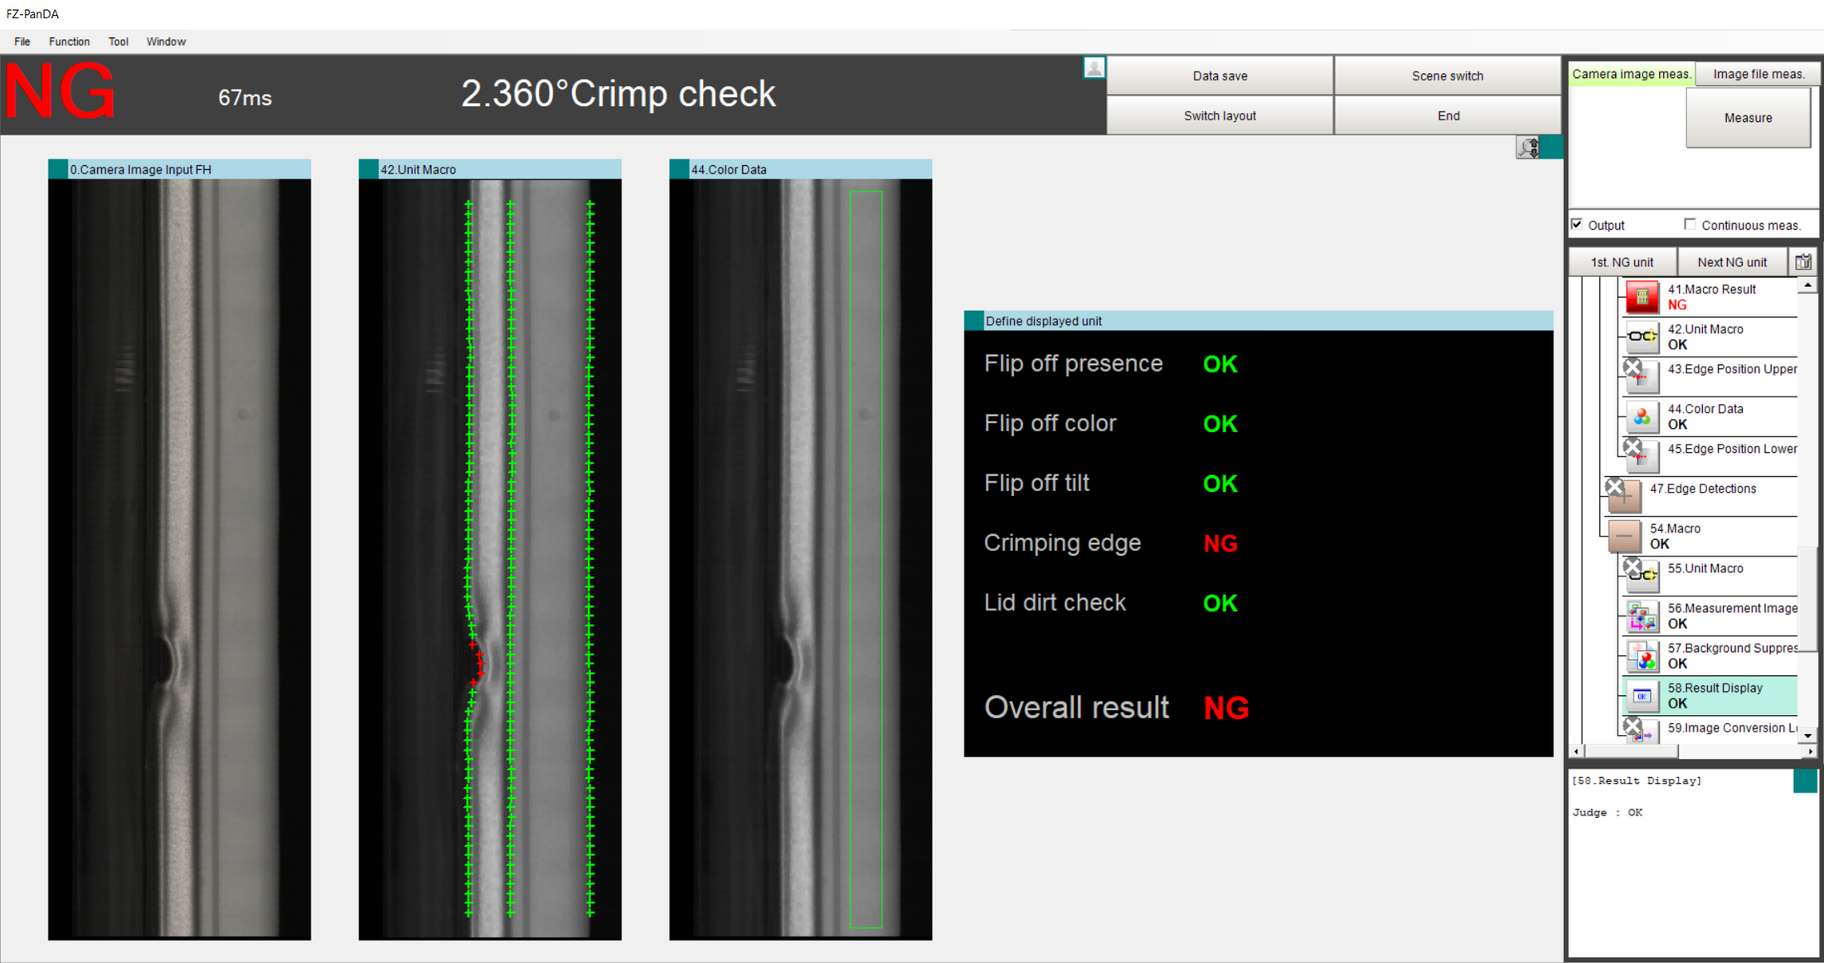Switch to the Image file meas. tab
Image resolution: width=1824 pixels, height=963 pixels.
click(x=1758, y=74)
